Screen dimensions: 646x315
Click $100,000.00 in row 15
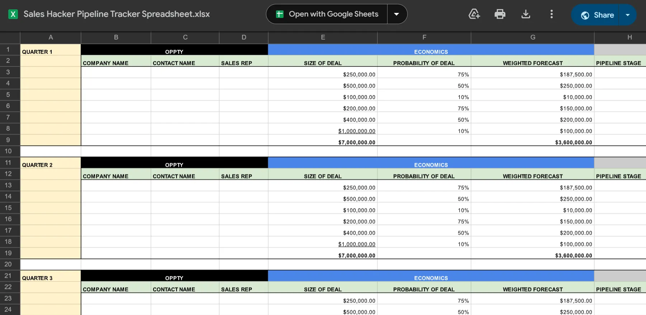[323, 208]
